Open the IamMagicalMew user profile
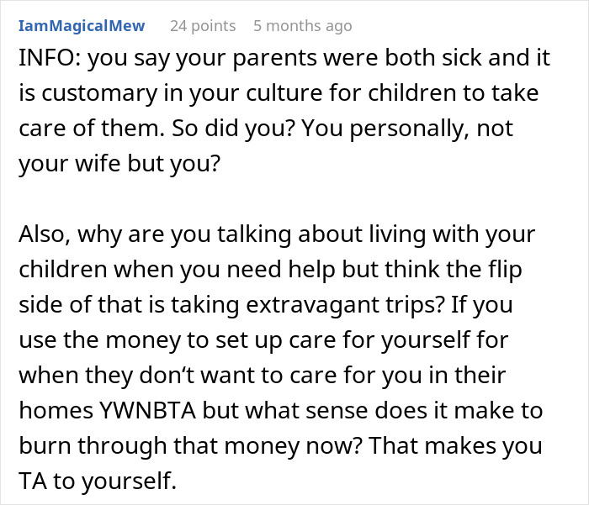 [x=81, y=26]
